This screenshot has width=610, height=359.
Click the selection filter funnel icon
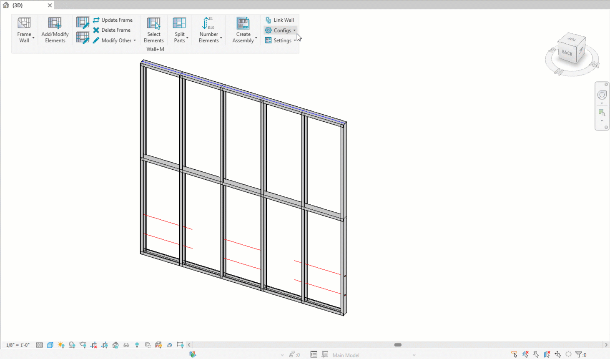[x=579, y=354]
